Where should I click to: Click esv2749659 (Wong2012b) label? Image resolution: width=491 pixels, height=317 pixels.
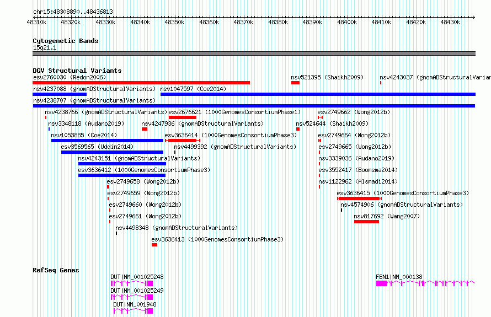click(x=144, y=193)
